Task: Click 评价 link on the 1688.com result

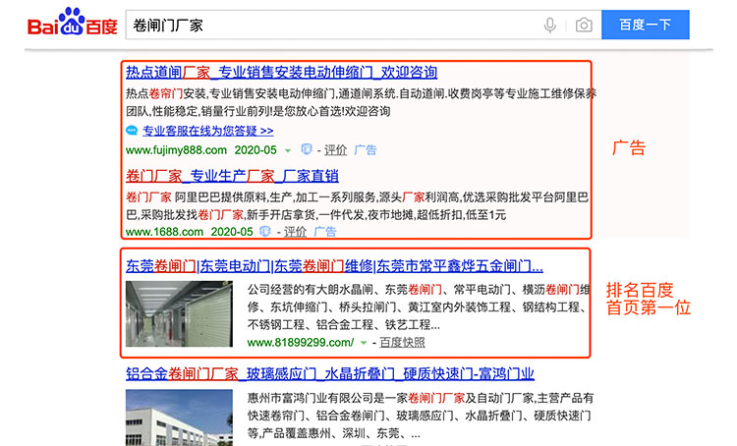Action: pyautogui.click(x=297, y=232)
